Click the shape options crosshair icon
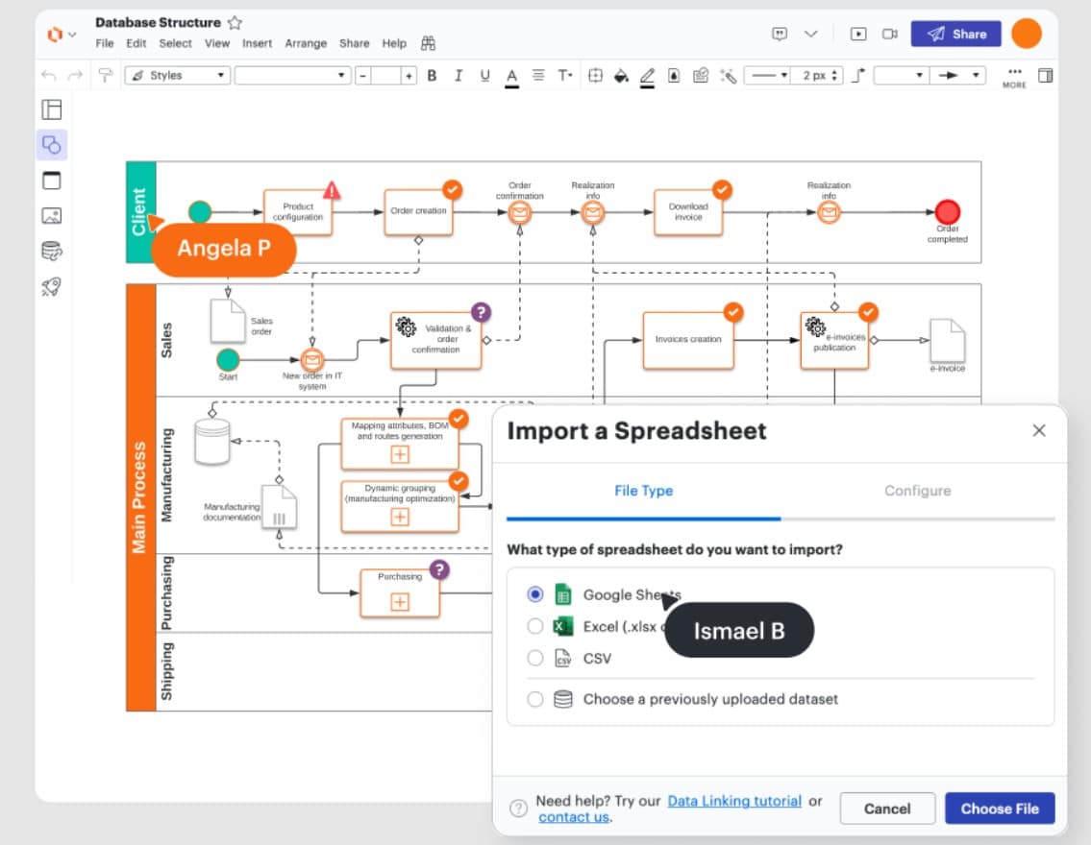The height and width of the screenshot is (845, 1091). pos(595,75)
